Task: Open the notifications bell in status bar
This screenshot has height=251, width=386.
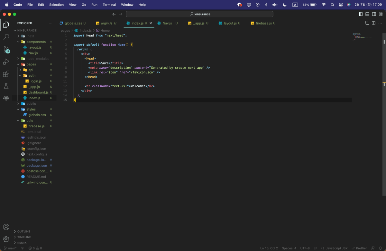Action: pyautogui.click(x=381, y=248)
